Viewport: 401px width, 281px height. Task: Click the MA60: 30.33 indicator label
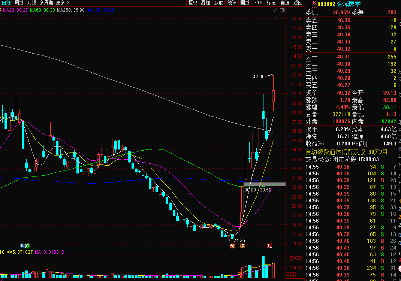pyautogui.click(x=42, y=10)
